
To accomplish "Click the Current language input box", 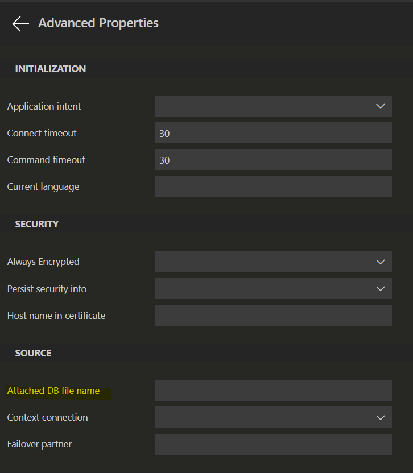I will coord(273,186).
